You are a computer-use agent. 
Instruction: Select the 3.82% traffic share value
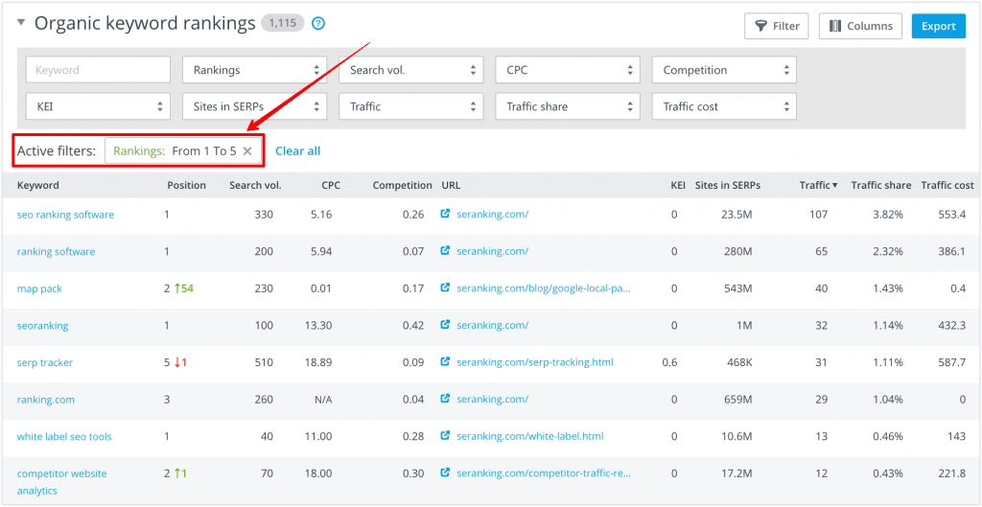click(x=889, y=215)
